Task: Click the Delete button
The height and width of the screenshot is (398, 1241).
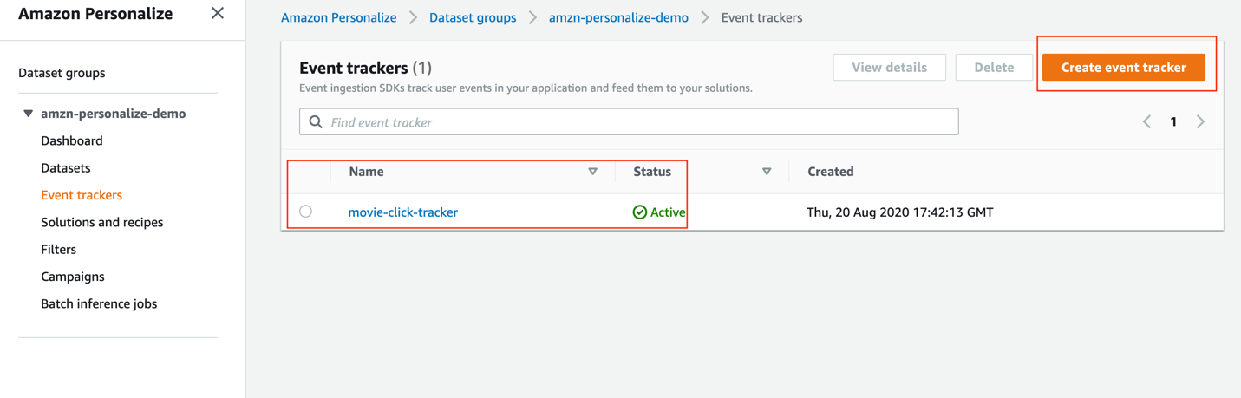Action: [994, 67]
